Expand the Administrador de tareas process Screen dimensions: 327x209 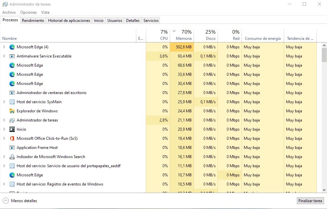(x=4, y=120)
